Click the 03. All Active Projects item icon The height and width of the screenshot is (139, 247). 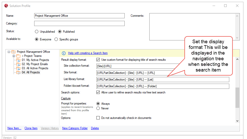click(x=18, y=68)
